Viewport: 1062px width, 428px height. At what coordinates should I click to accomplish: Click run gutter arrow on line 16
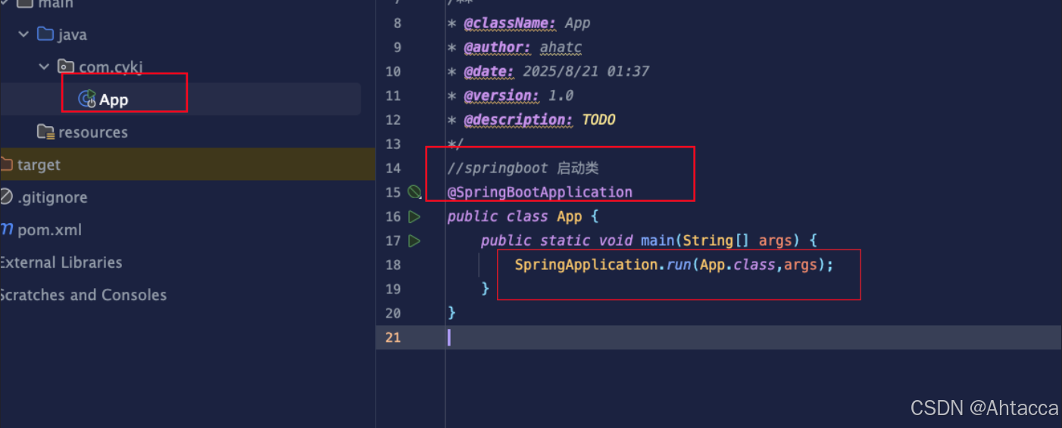point(414,216)
